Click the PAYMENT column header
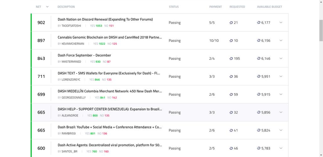This screenshot has width=323, height=157. (x=215, y=7)
